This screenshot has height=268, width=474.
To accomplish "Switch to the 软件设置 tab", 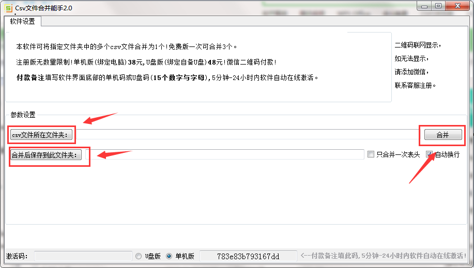I will 22,22.
